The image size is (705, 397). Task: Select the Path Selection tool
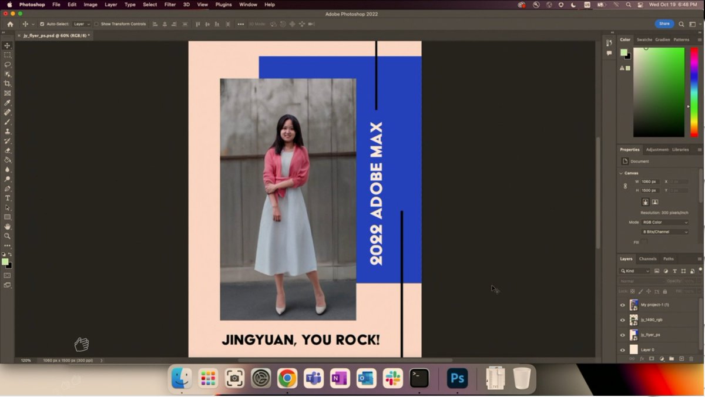pos(8,207)
